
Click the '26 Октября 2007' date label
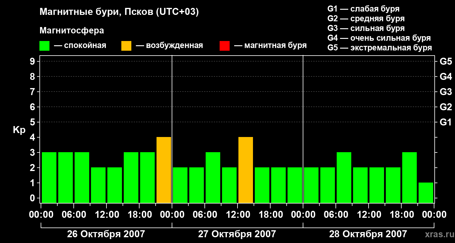tap(106, 234)
